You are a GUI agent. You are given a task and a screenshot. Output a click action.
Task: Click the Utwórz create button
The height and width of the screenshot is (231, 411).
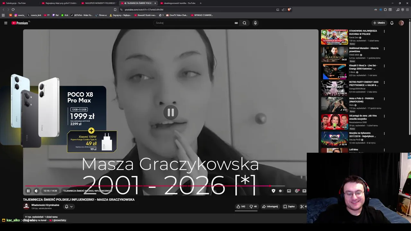coord(379,23)
